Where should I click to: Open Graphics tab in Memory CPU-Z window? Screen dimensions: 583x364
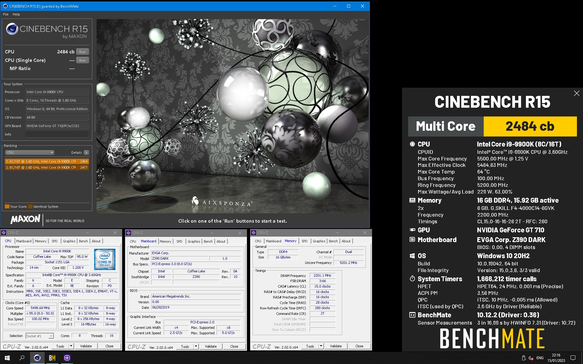tap(319, 241)
